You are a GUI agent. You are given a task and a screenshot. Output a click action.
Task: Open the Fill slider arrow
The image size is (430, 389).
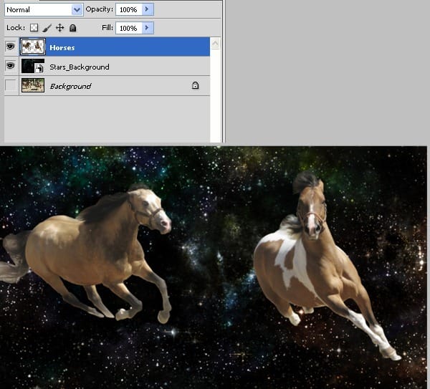coord(148,28)
